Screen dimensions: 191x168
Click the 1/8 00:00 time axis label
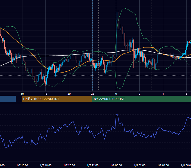click(116, 165)
